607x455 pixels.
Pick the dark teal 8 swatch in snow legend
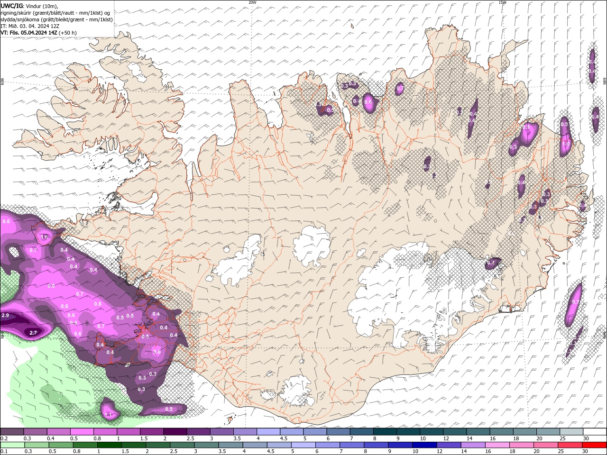point(385,432)
